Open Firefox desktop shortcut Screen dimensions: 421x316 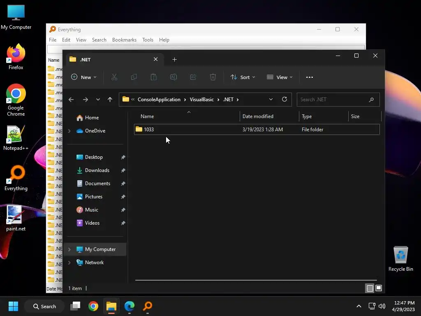pyautogui.click(x=16, y=57)
